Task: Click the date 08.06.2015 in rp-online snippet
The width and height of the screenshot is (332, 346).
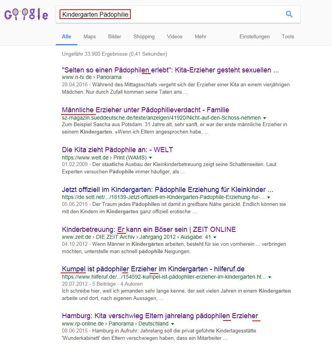Action: pos(75,331)
